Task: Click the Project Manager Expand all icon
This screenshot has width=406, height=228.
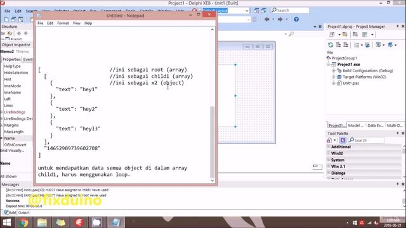Action: [x=338, y=45]
